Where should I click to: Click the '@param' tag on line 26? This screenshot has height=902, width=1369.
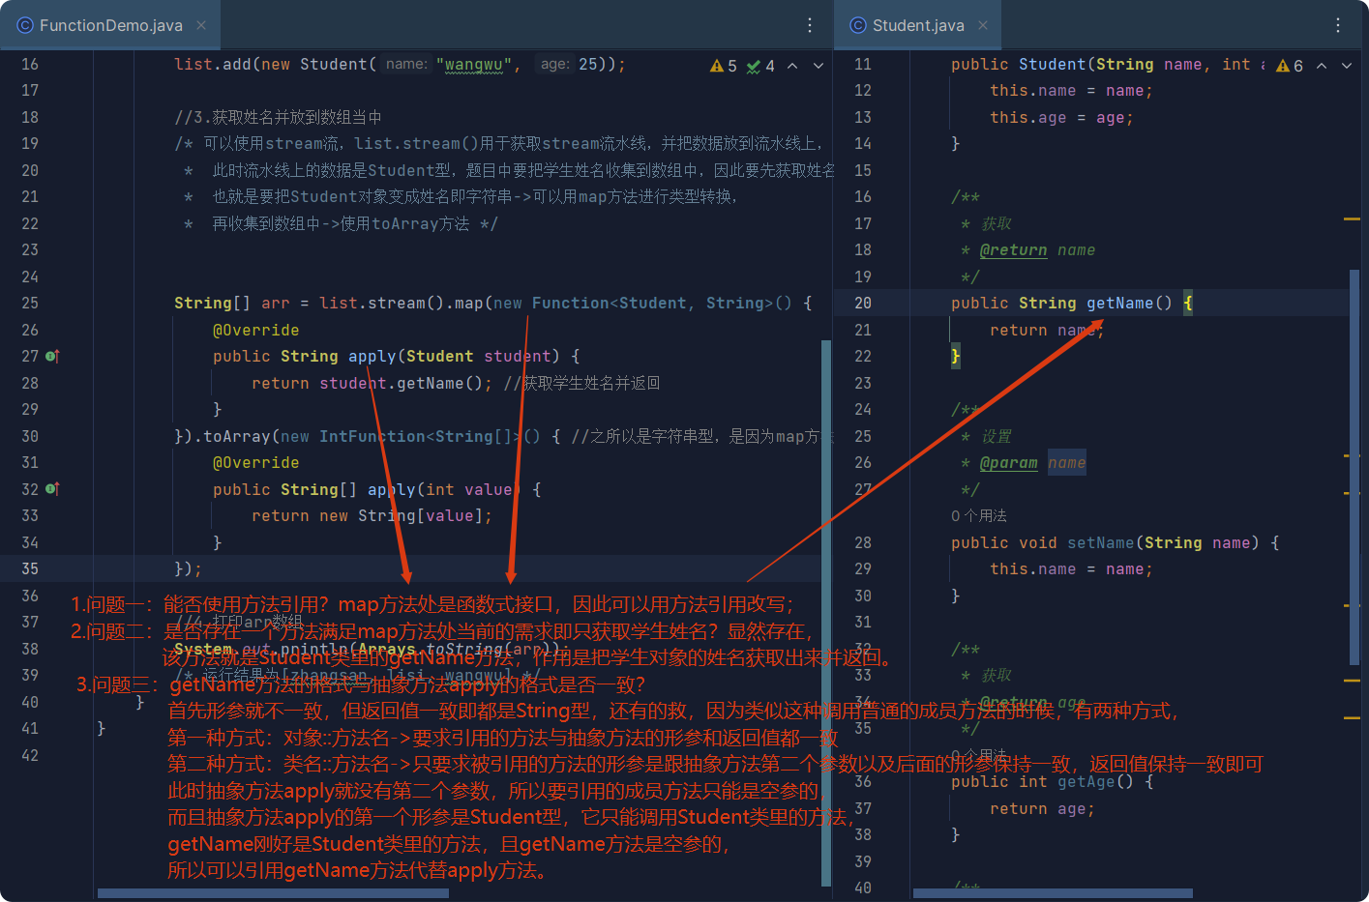1008,463
